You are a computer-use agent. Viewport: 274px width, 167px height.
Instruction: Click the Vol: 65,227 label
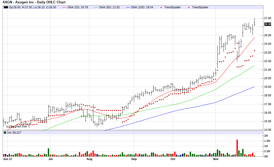coord(14,133)
